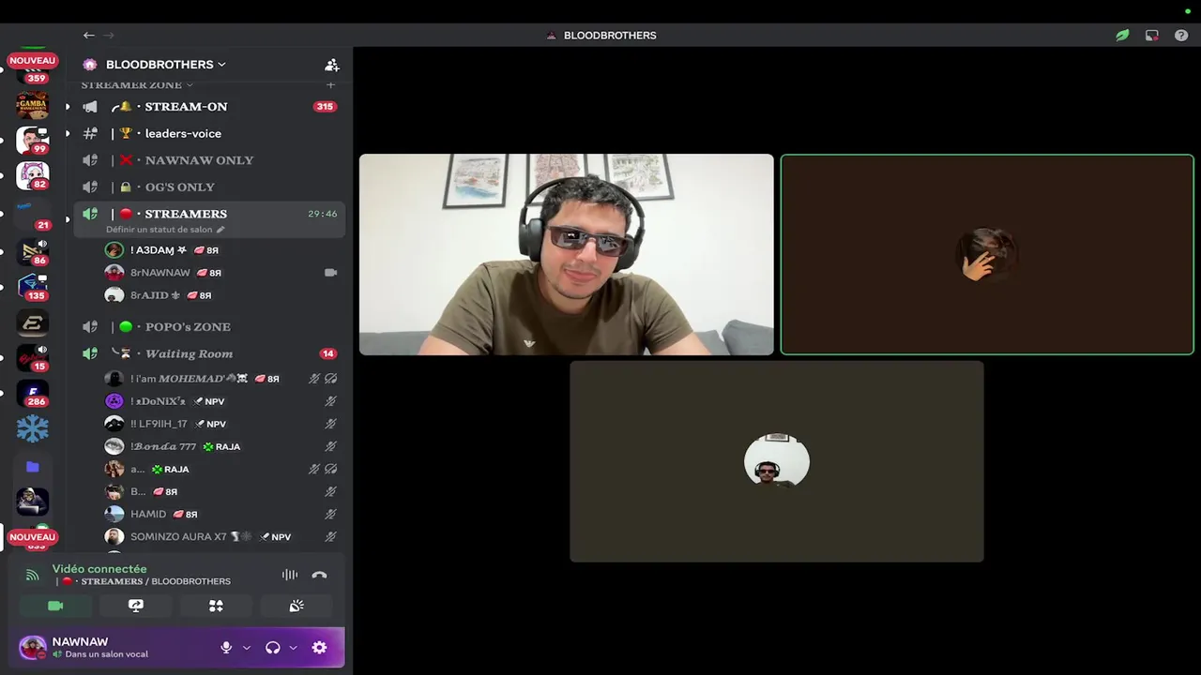Image resolution: width=1201 pixels, height=675 pixels.
Task: Open the server with 286 badge
Action: click(33, 394)
